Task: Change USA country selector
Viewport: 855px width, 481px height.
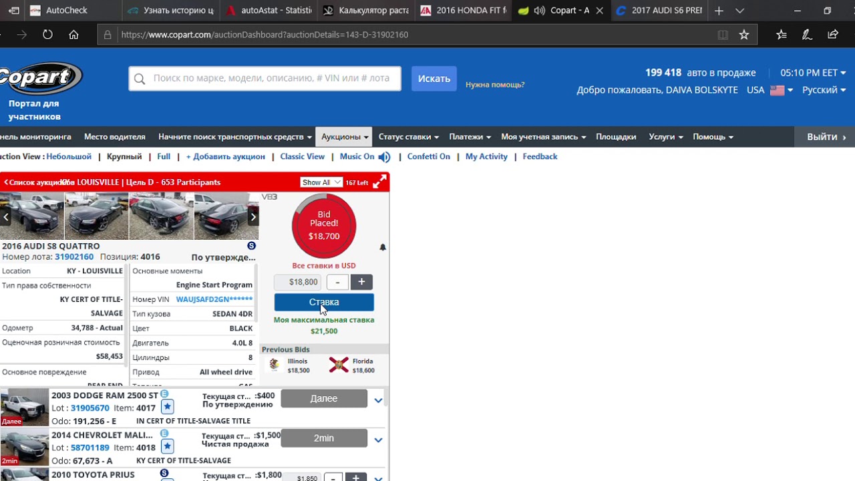Action: click(769, 90)
